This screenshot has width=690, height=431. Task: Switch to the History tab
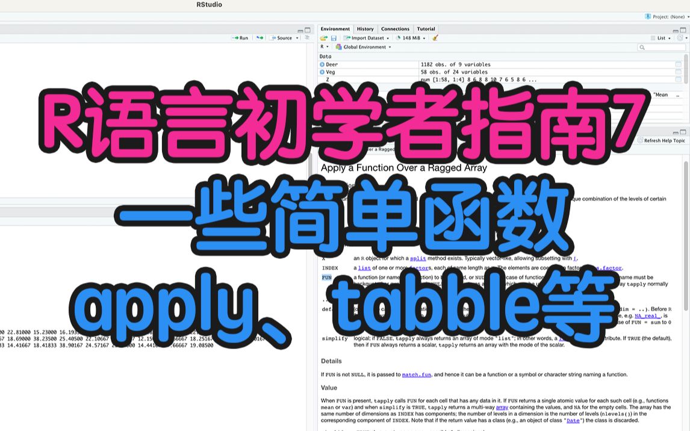365,29
